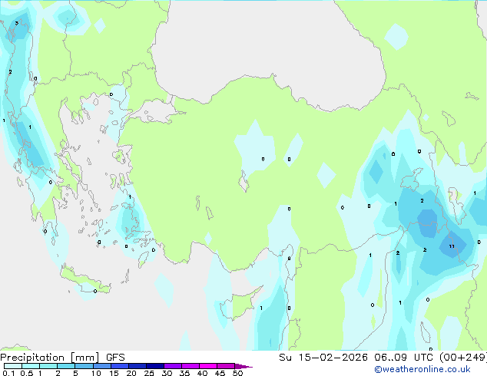
Task: Click the "0.5" legend tick label
Action: coord(27,373)
